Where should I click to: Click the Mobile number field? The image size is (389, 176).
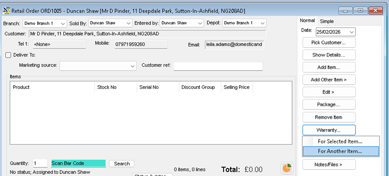tap(141, 44)
